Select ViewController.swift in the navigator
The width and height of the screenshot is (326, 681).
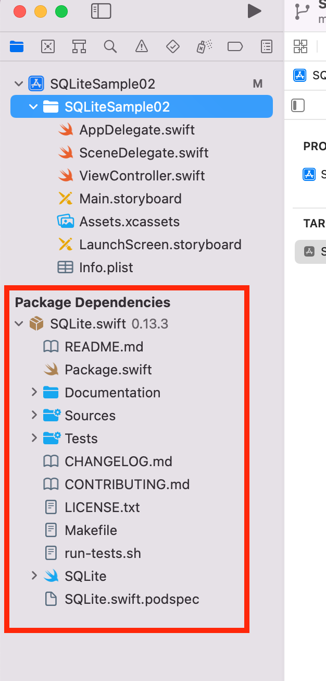point(142,176)
